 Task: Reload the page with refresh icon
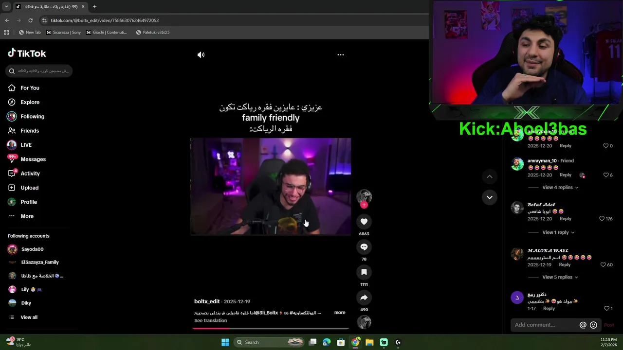pyautogui.click(x=30, y=20)
